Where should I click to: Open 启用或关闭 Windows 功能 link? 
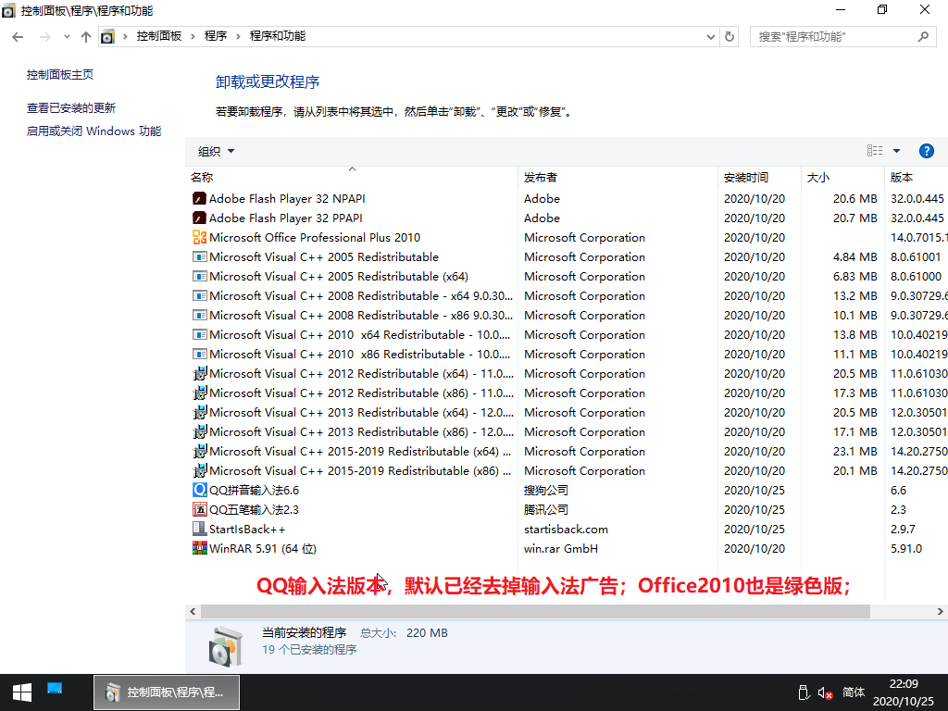94,131
